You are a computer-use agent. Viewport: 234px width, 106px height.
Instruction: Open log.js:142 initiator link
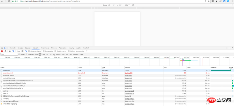click(x=128, y=96)
